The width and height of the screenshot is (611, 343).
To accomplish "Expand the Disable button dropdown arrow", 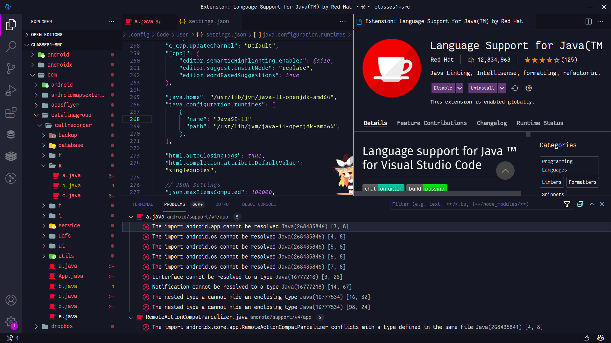I will [459, 88].
